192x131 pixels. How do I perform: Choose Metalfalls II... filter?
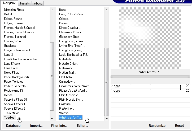(x=67, y=59)
